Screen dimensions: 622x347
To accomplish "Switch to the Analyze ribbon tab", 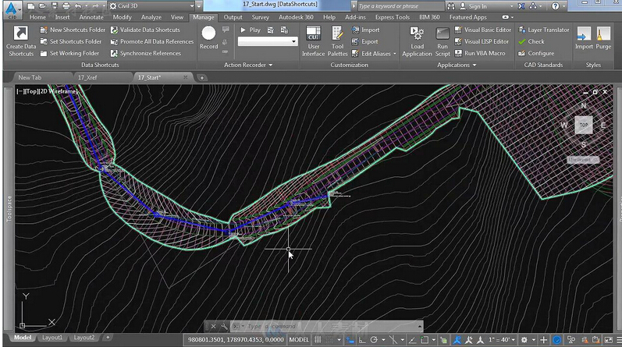I will point(151,16).
